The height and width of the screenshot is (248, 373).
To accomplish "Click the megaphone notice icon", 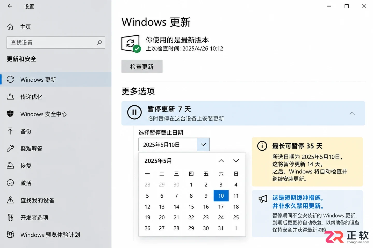I will (263, 199).
